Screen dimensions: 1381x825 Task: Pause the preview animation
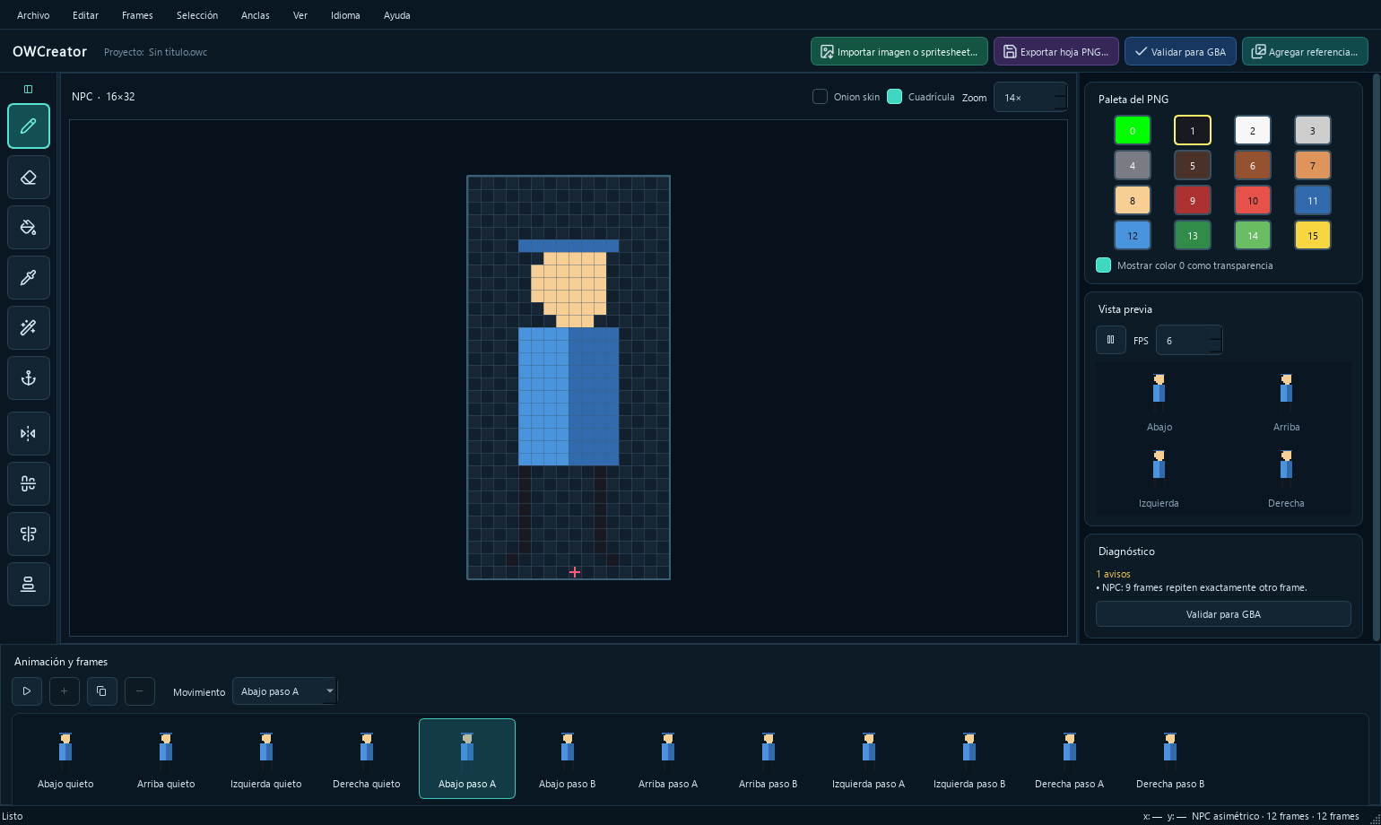coord(1111,340)
